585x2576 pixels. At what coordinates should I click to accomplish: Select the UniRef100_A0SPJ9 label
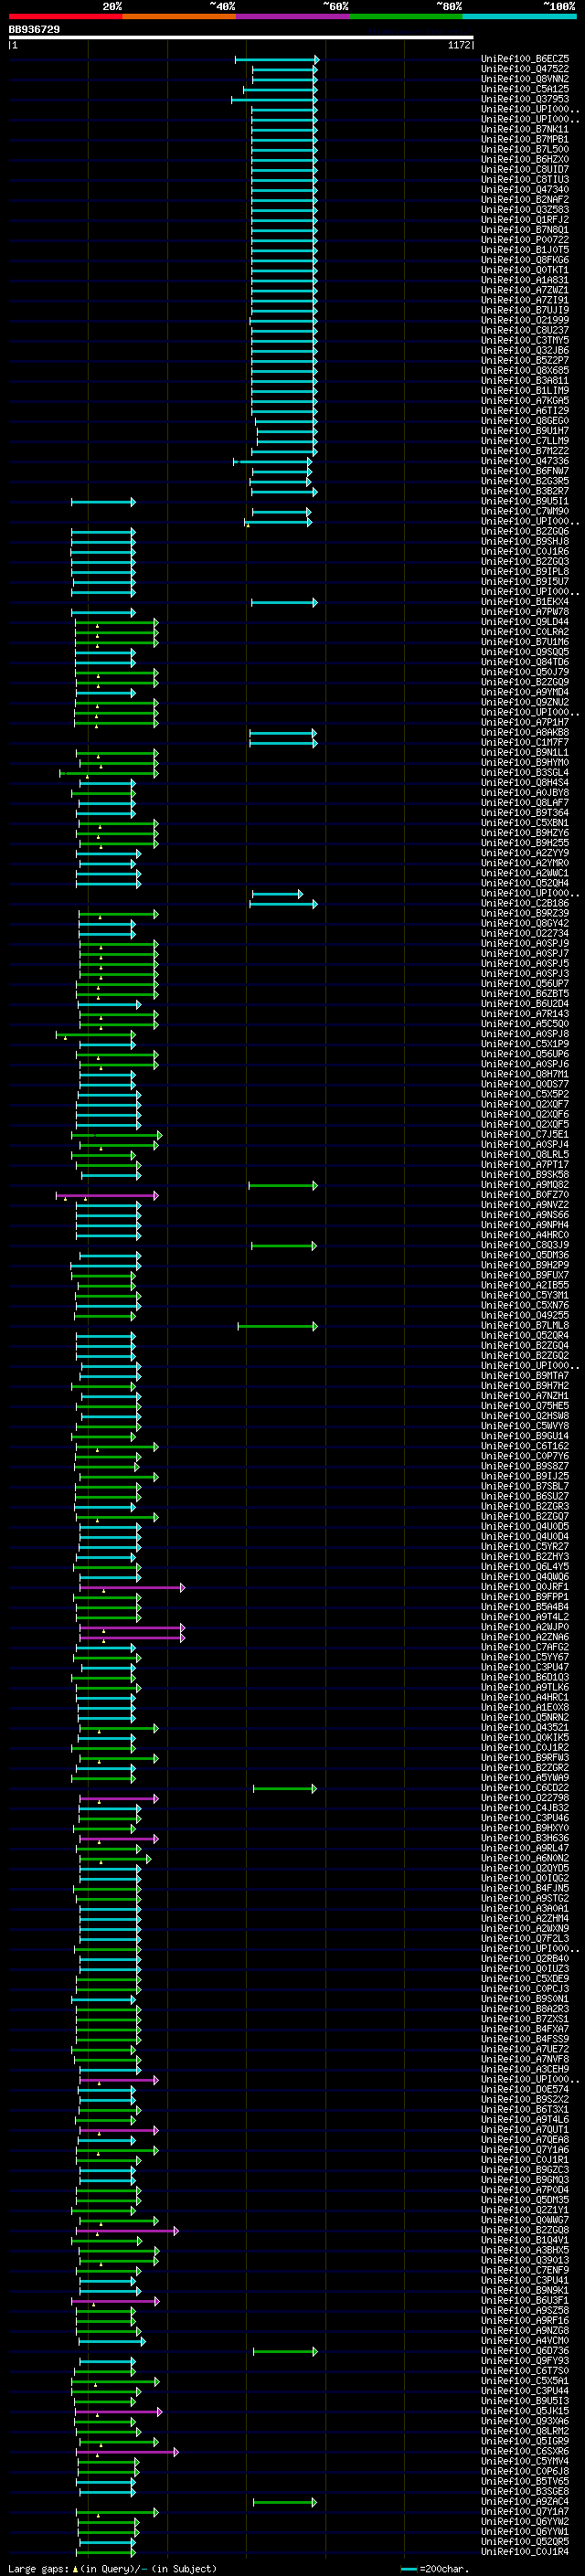[x=525, y=943]
